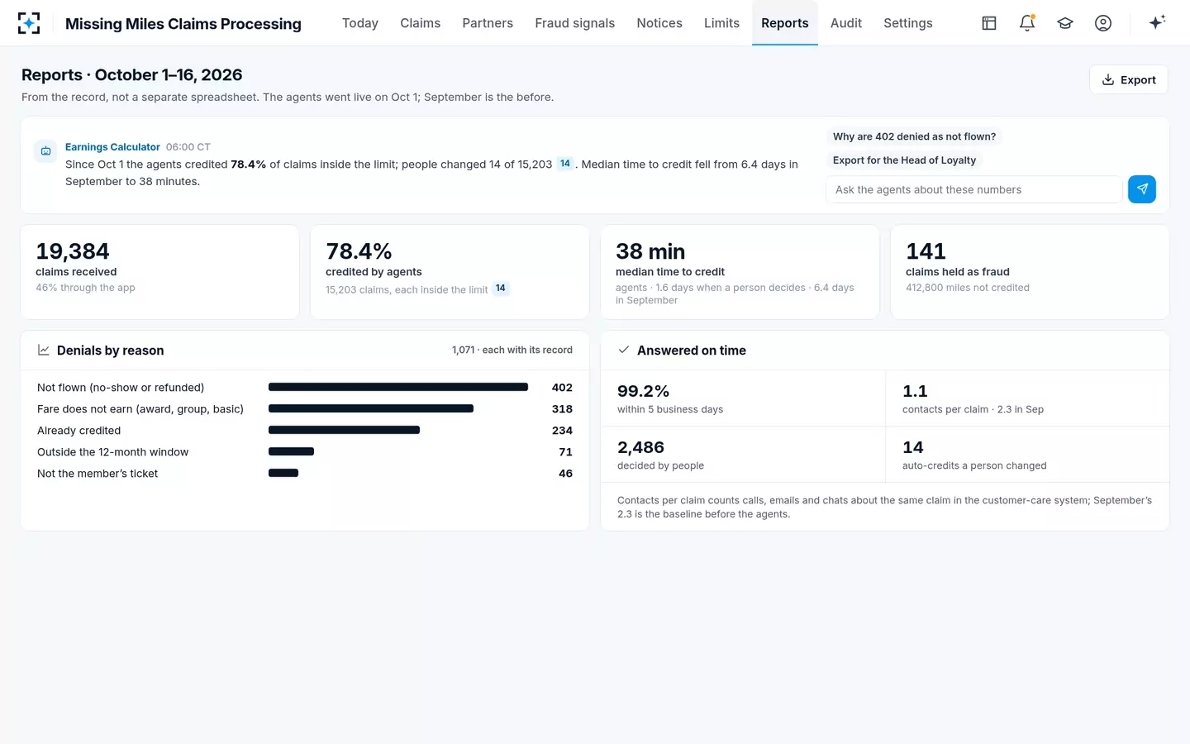This screenshot has width=1190, height=744.
Task: Open the Earnings Calculator agent link
Action: tap(112, 147)
